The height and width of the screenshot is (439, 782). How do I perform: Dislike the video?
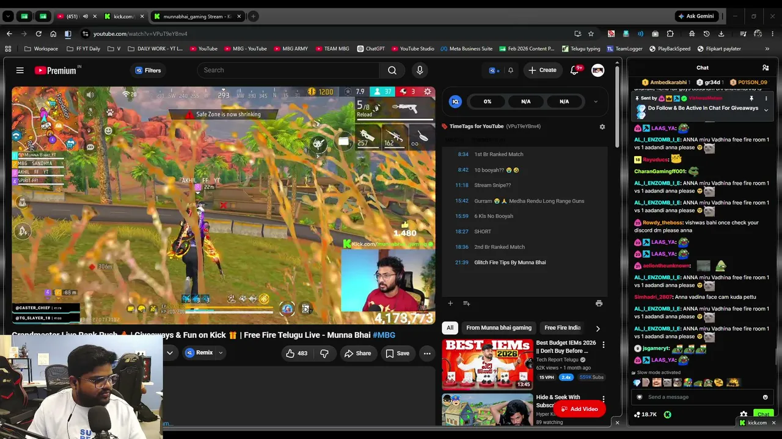(324, 353)
